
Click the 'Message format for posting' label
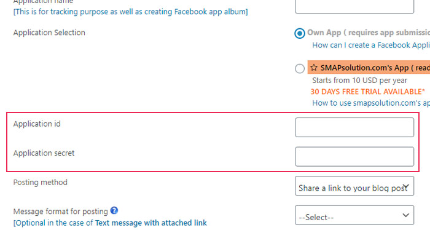click(61, 212)
